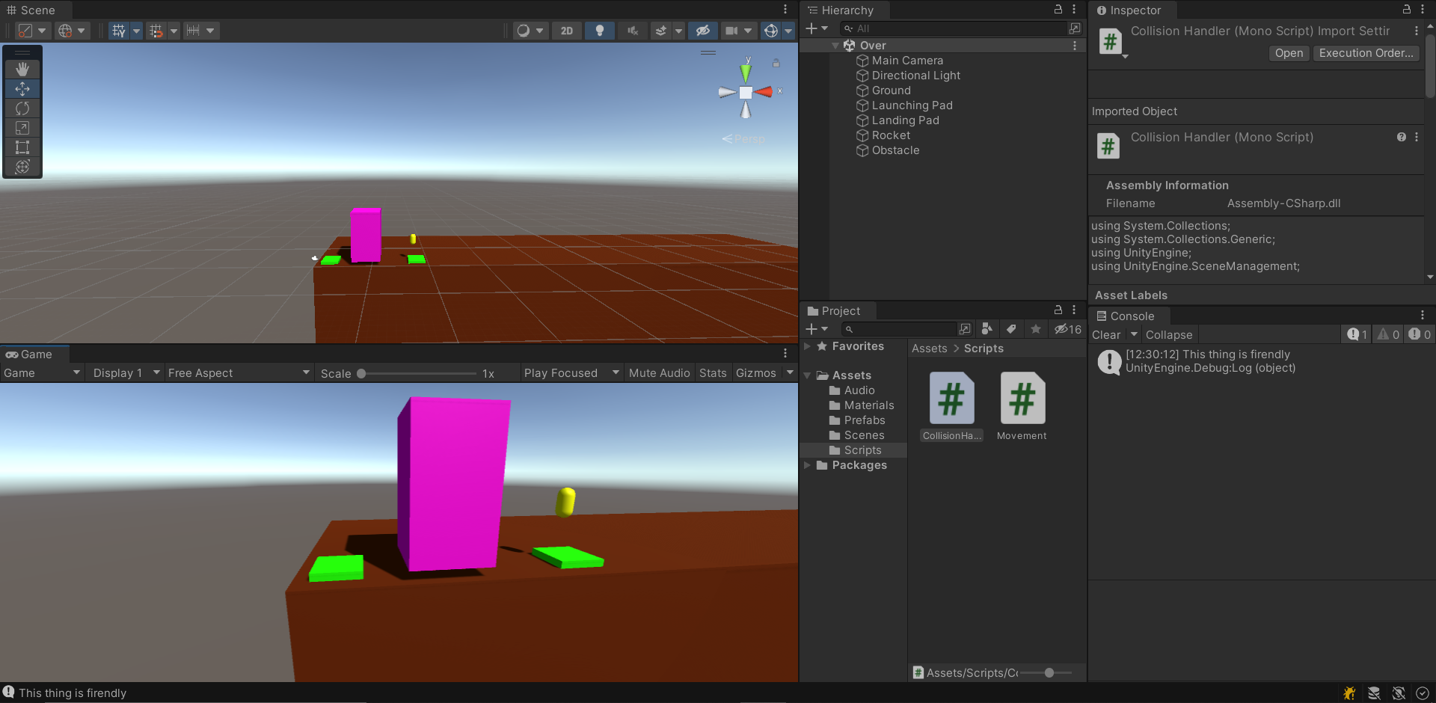Viewport: 1436px width, 703px height.
Task: Open shading draw mode dropdown
Action: (x=530, y=31)
